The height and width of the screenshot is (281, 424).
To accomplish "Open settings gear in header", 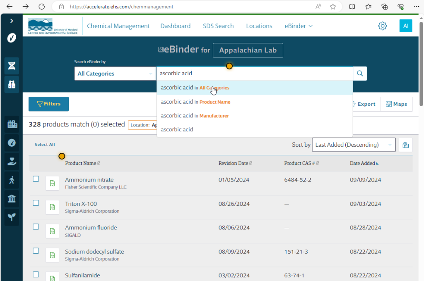I will tap(382, 26).
